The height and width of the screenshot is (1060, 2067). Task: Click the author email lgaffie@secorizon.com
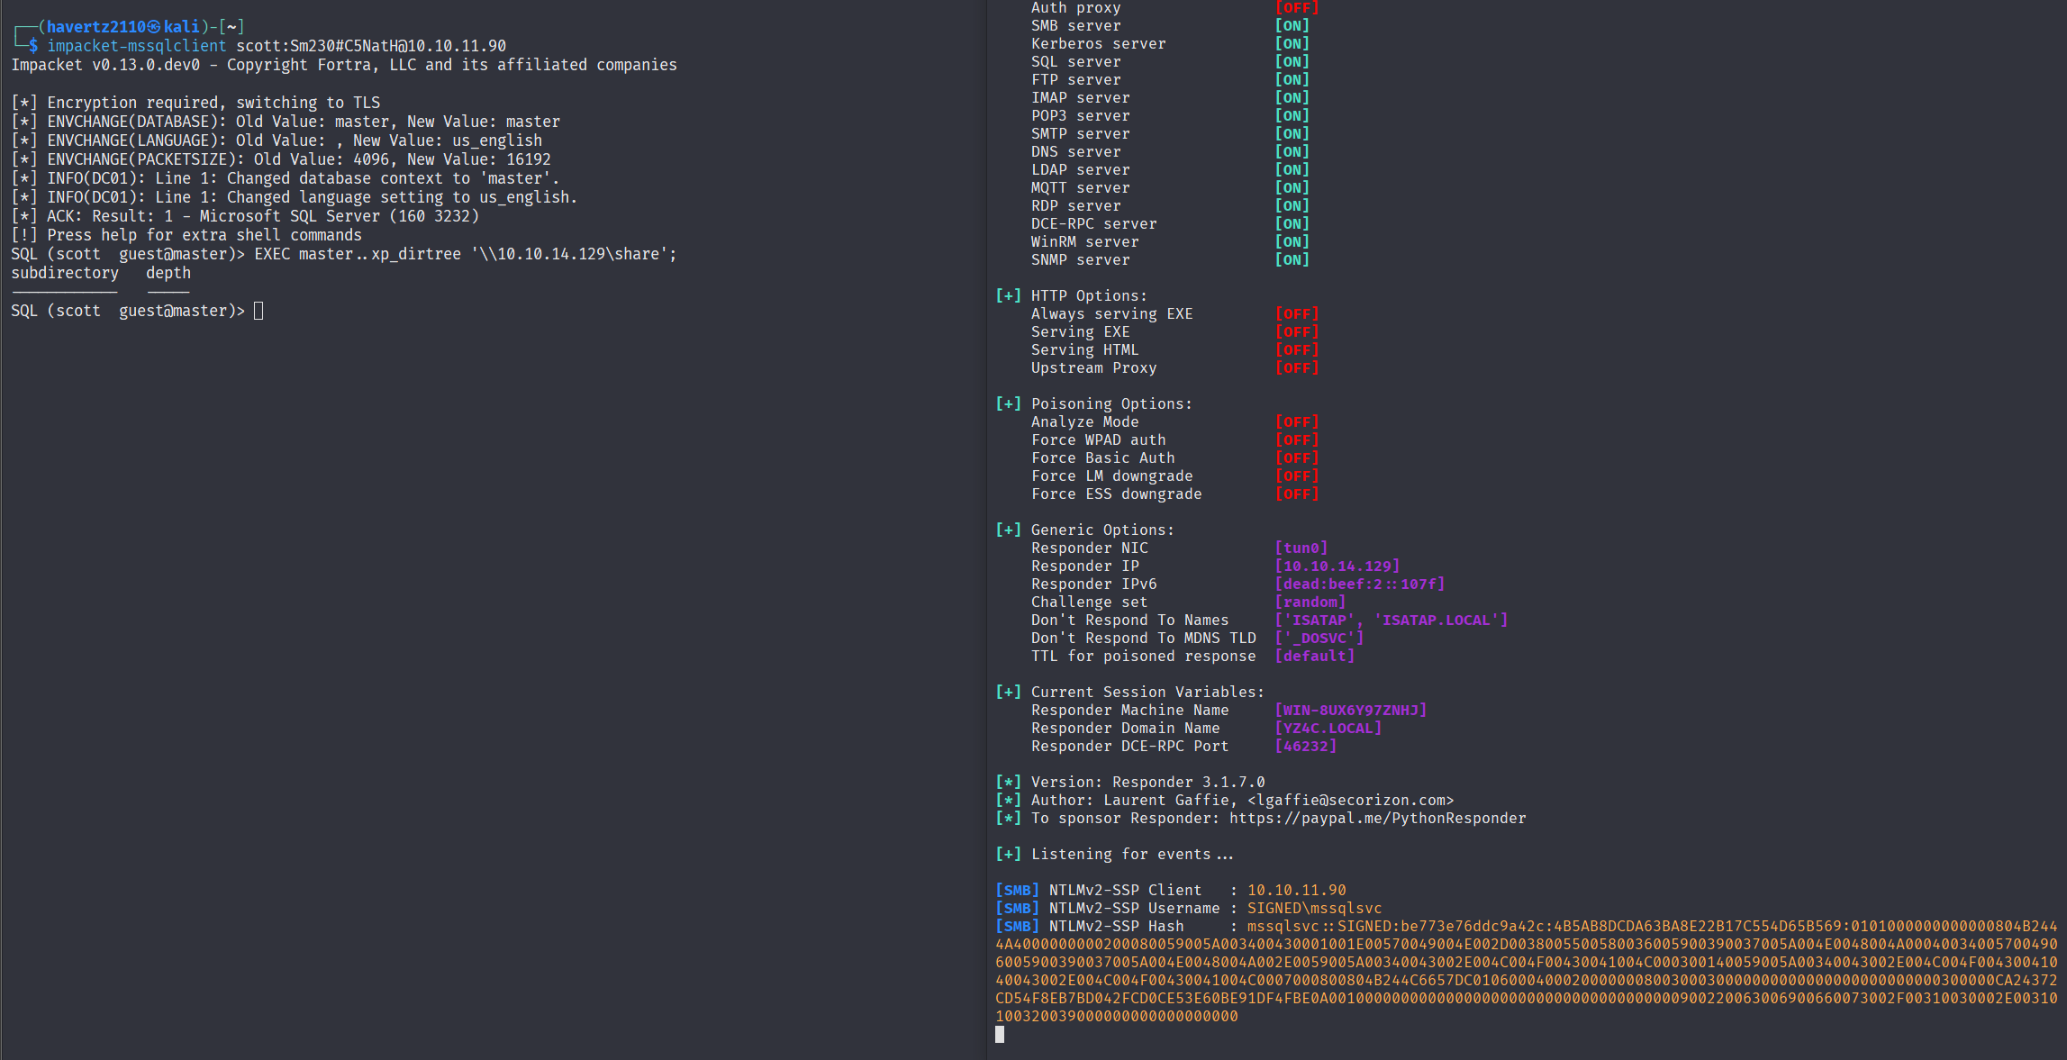click(x=1350, y=801)
